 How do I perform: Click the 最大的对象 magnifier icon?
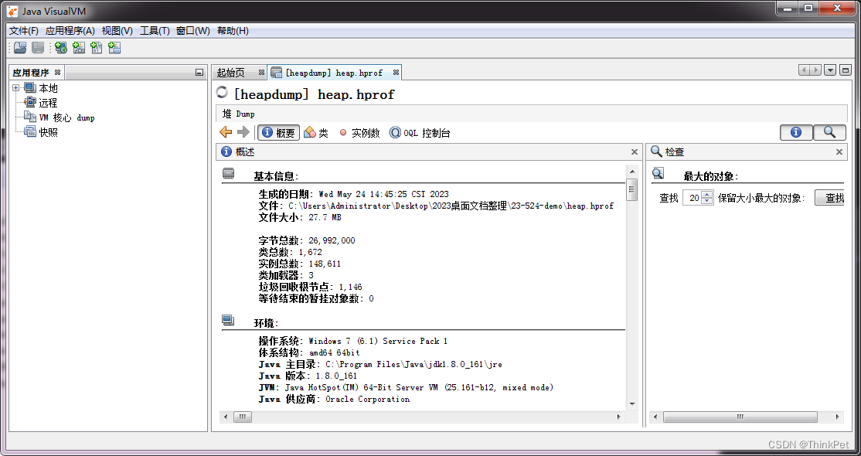pos(658,174)
